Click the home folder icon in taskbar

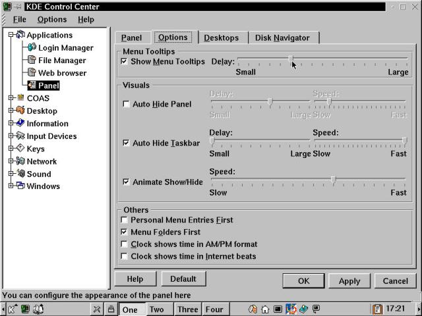click(265, 309)
